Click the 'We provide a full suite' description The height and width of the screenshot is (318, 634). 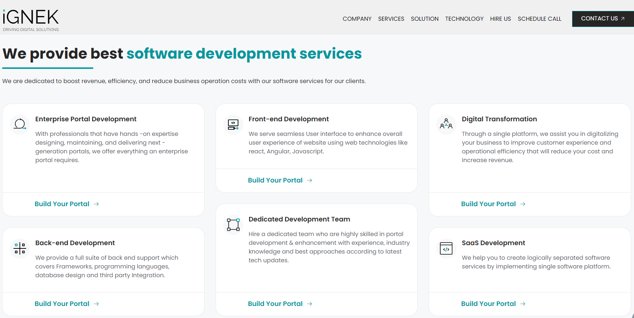point(107,266)
